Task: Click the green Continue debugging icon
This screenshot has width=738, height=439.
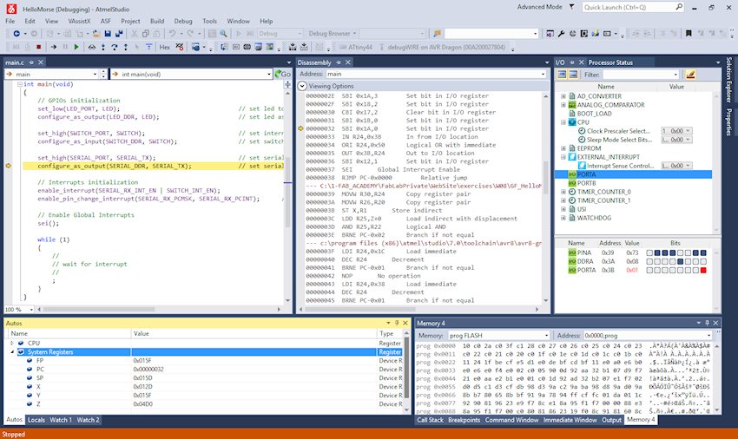Action: [x=76, y=47]
